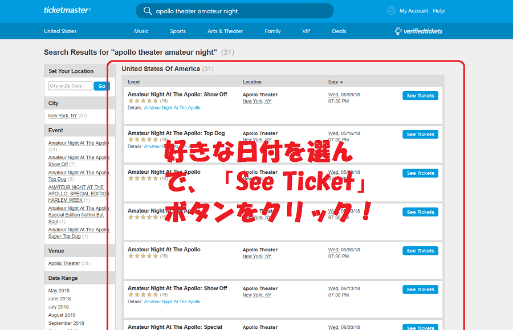See Tickets for 06/13/18 Show Off
Viewport: 513px width, 330px height.
point(421,290)
